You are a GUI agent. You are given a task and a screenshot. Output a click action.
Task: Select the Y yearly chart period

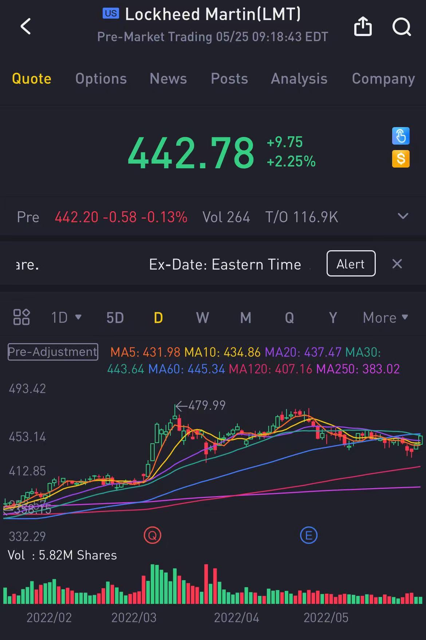point(333,318)
